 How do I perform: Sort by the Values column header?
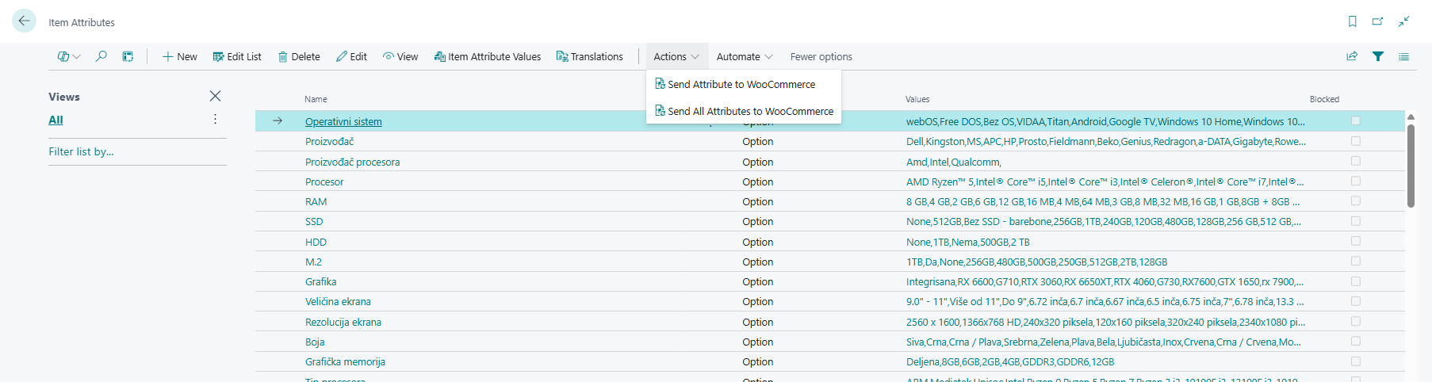[x=917, y=99]
